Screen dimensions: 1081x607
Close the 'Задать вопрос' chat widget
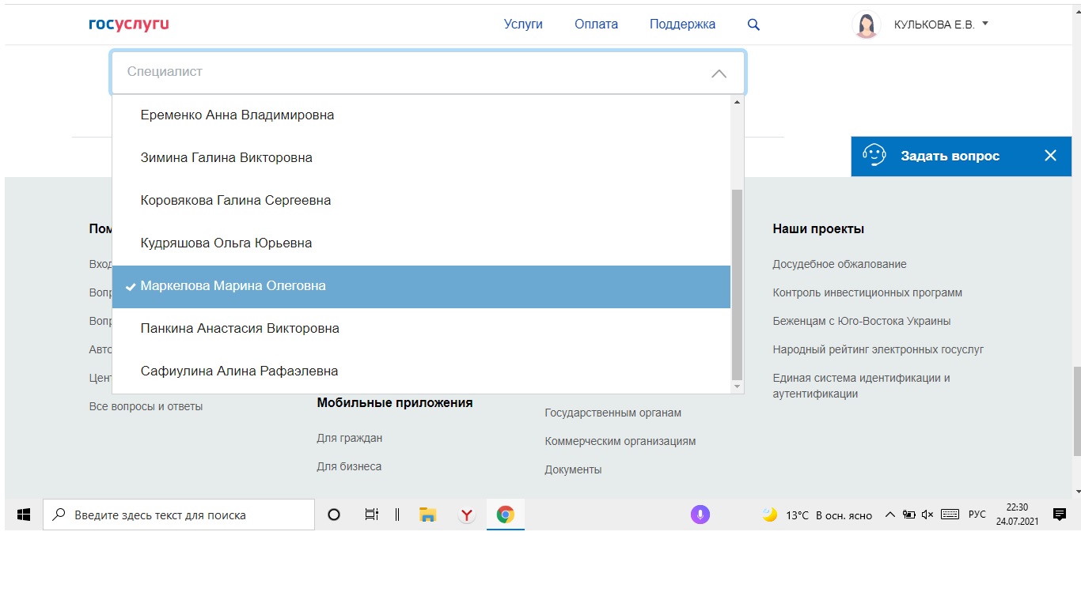coord(1050,156)
